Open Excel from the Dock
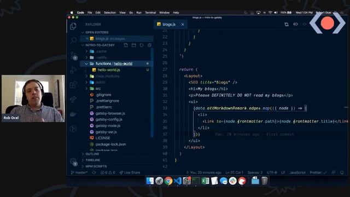 coord(205,181)
